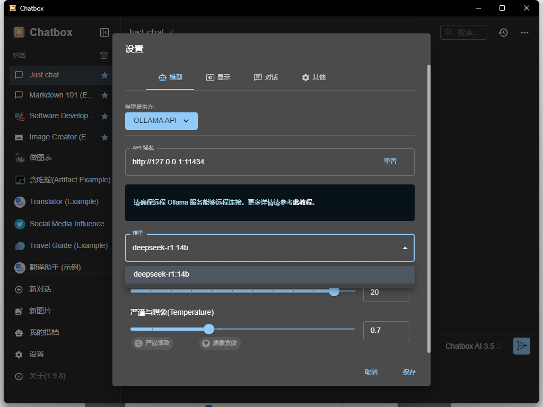Select the 想象发散 temperature preset
Viewport: 543px width, 407px height.
point(220,343)
